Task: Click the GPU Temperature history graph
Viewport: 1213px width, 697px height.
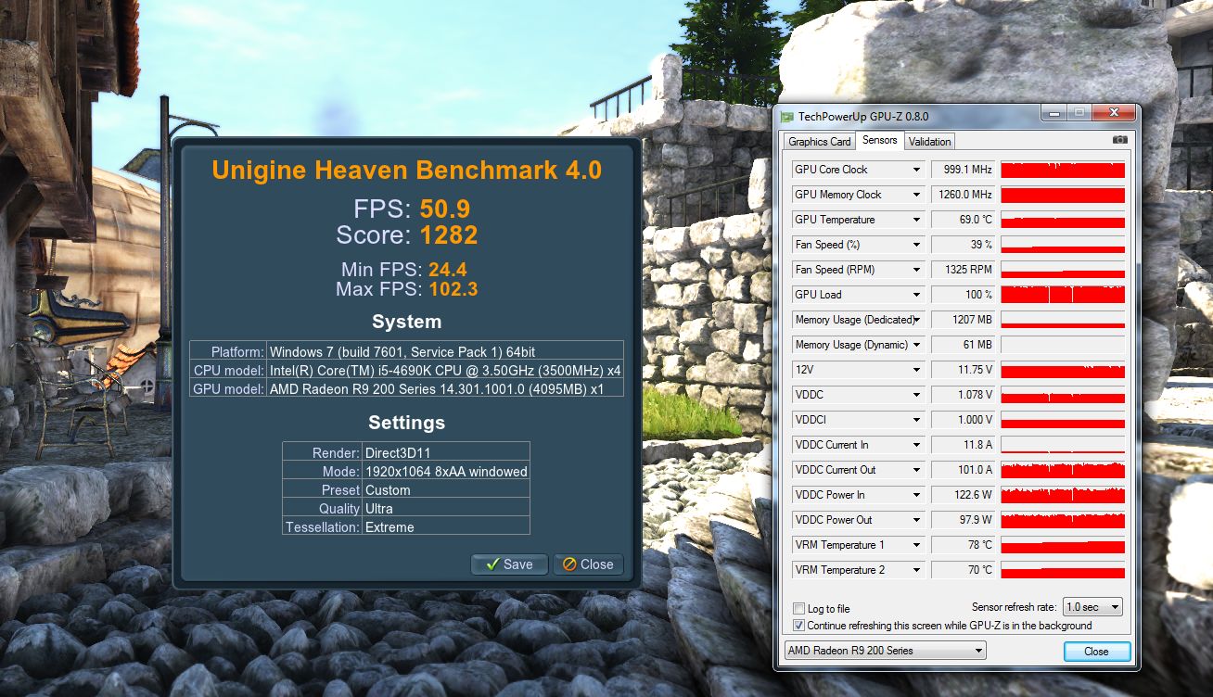Action: click(1063, 220)
